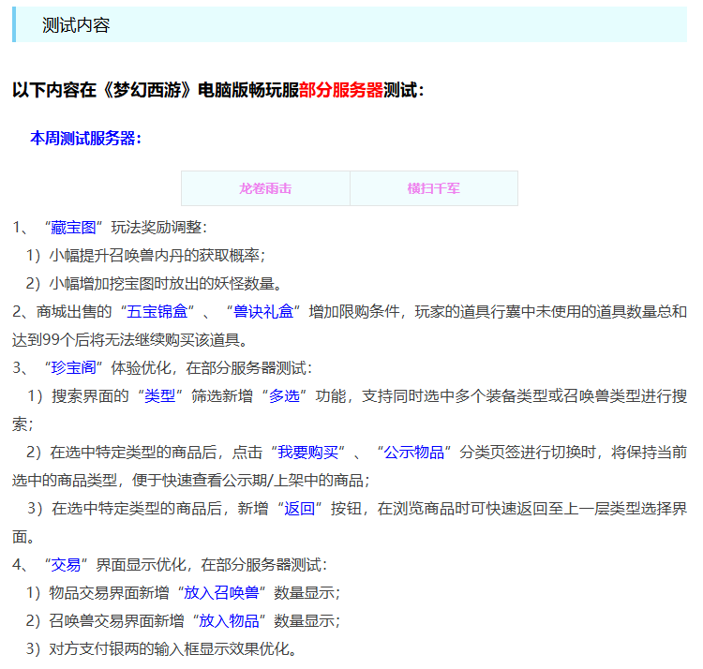Click the blue 返回 term
This screenshot has height=669, width=703.
click(299, 509)
